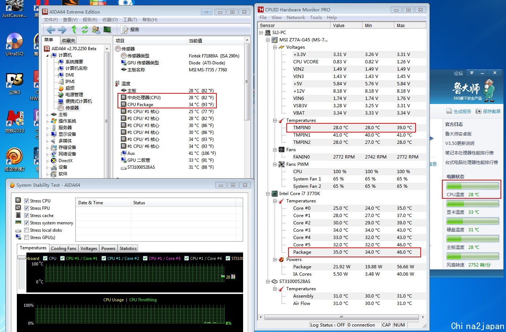Toggle the CPU graph legend checkbox
This screenshot has width=506, height=332.
[x=45, y=258]
